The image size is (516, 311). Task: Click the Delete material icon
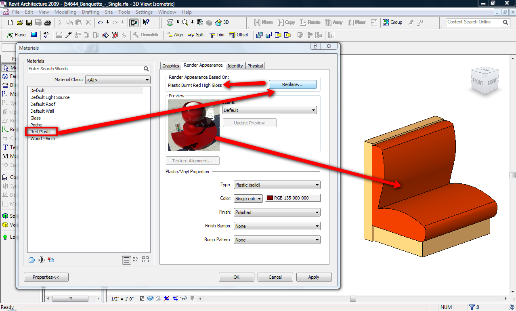(x=51, y=260)
